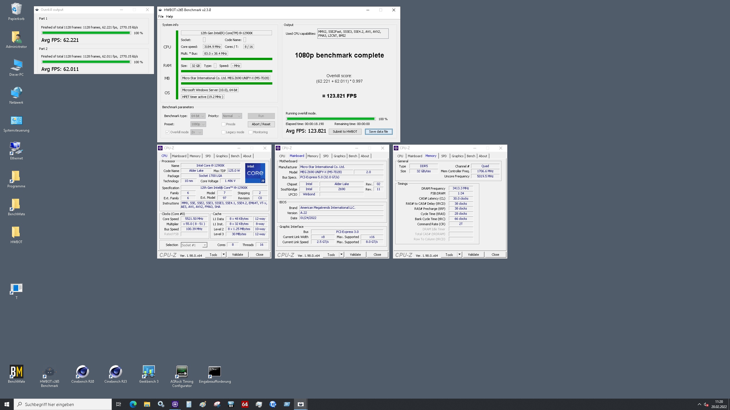Click Close in CPU-Z Memory window
Viewport: 730px width, 410px height.
click(x=495, y=255)
